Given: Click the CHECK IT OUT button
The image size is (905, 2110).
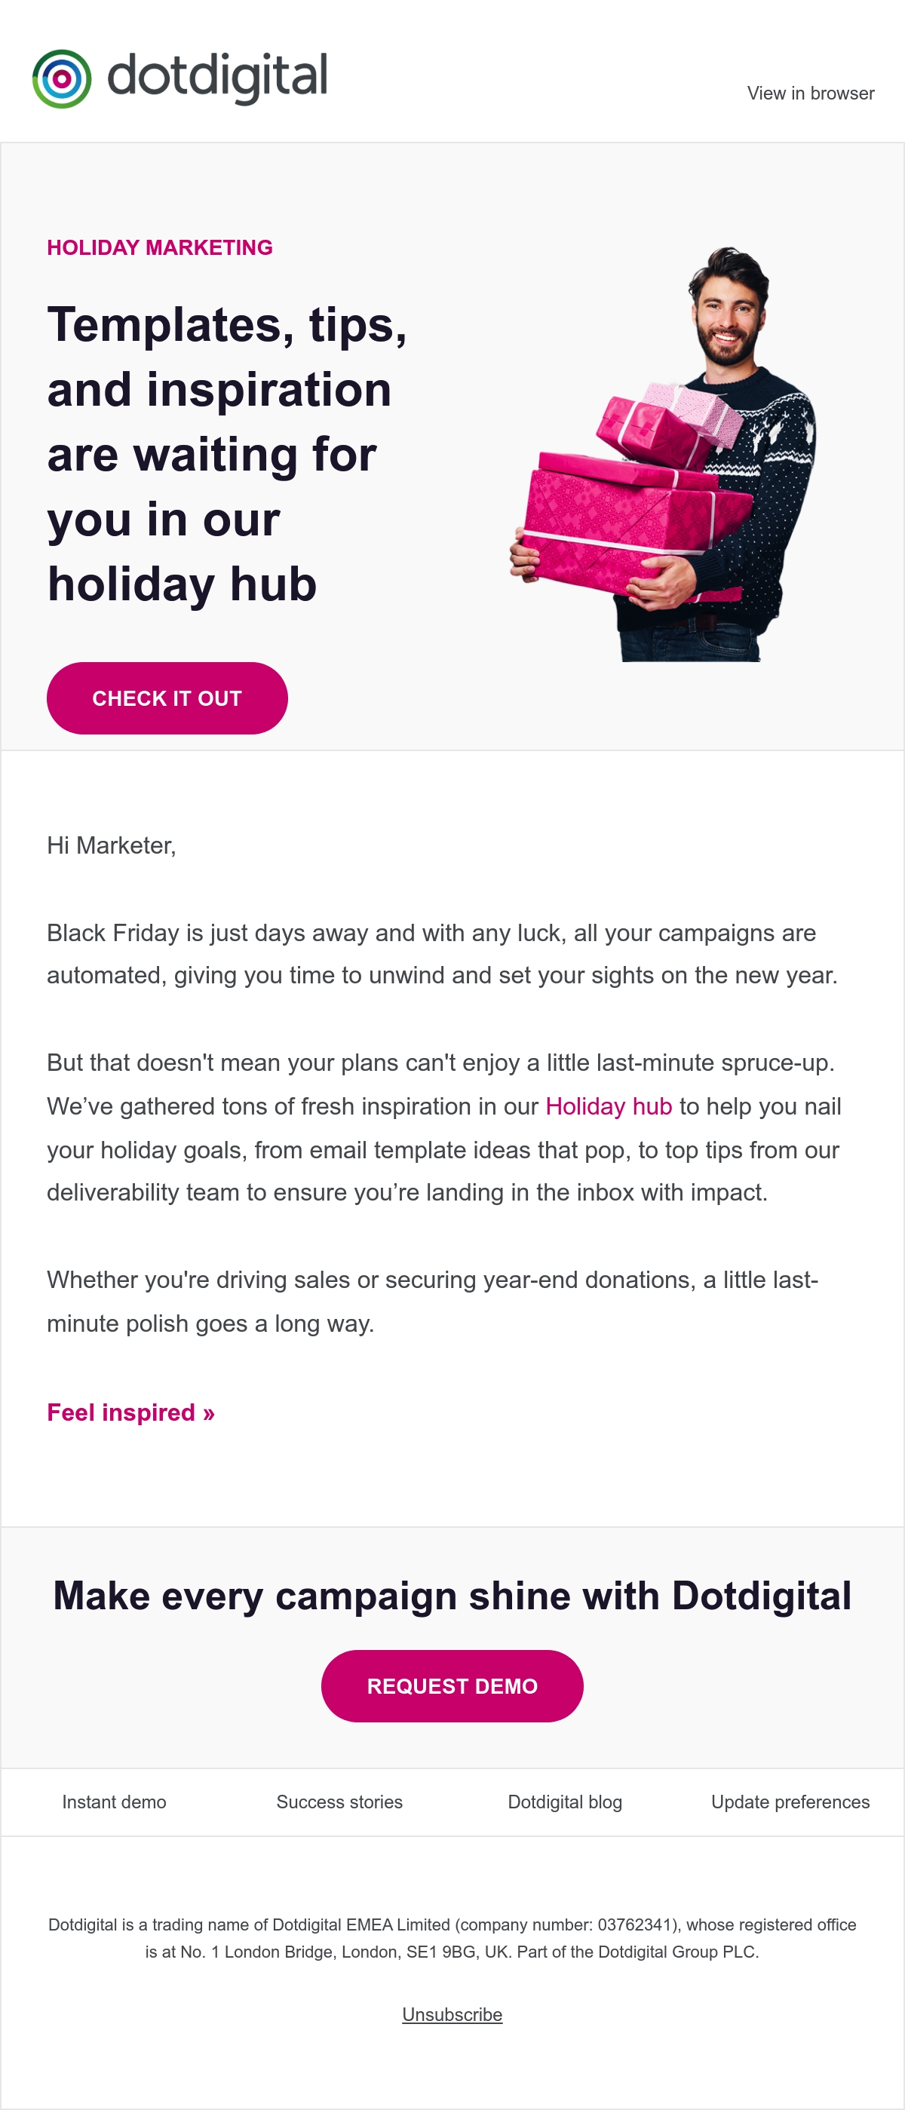Looking at the screenshot, I should 167,698.
